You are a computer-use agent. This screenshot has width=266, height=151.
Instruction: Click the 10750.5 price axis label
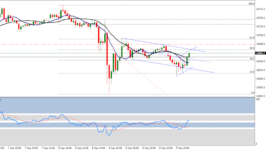(261, 18)
